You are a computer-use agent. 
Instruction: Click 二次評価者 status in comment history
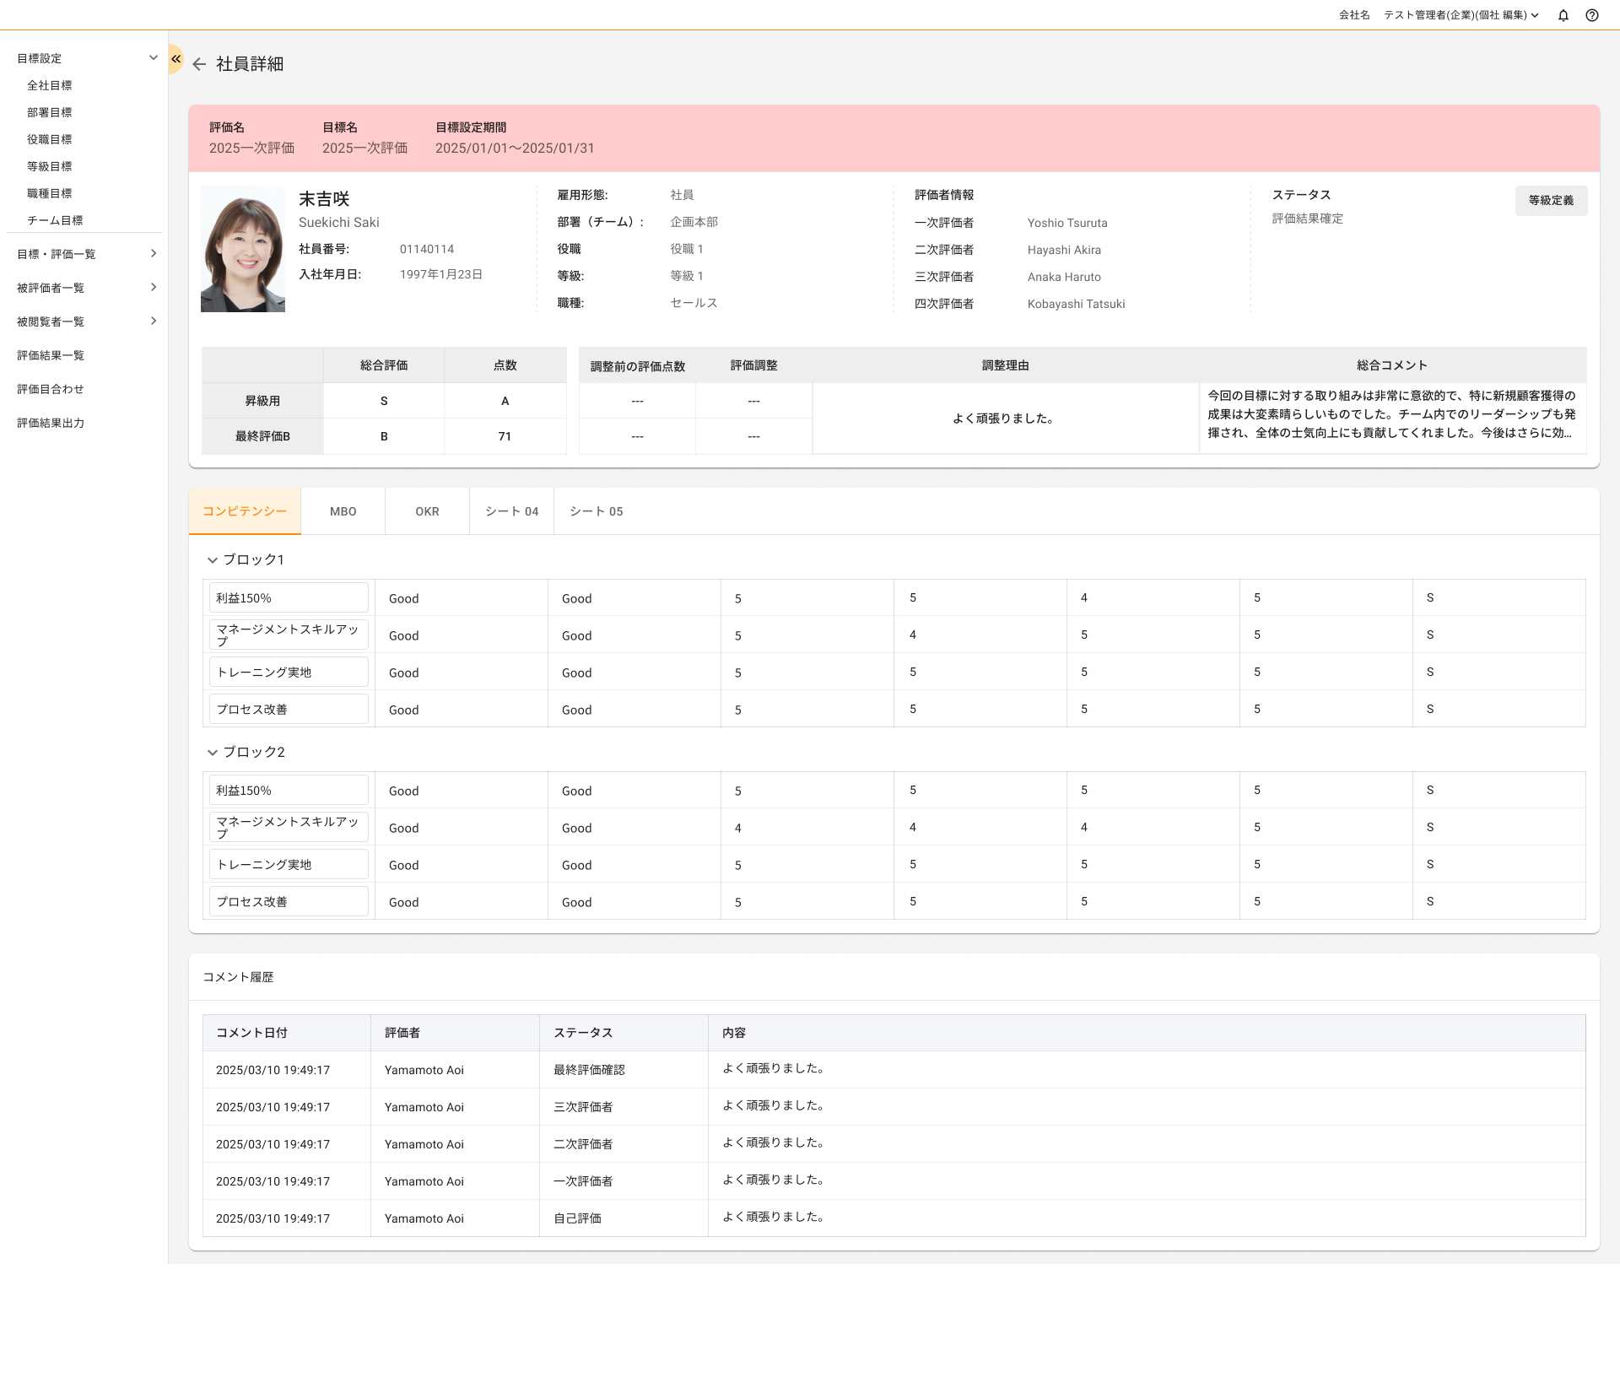tap(583, 1144)
